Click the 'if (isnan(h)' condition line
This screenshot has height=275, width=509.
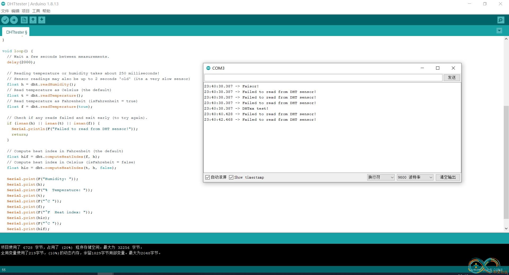coord(53,123)
